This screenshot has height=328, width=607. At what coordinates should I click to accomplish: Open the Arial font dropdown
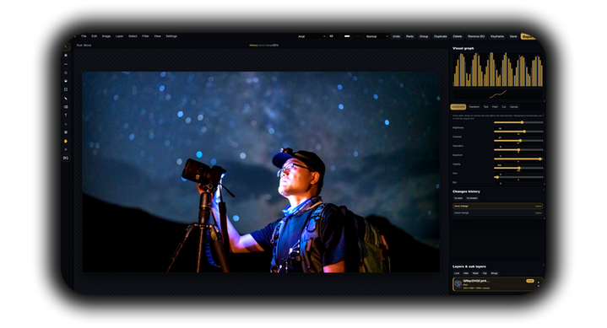click(x=312, y=36)
